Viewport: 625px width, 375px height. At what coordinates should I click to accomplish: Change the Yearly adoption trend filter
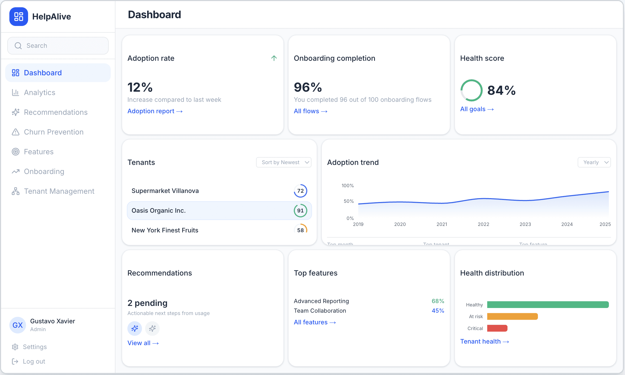[594, 162]
